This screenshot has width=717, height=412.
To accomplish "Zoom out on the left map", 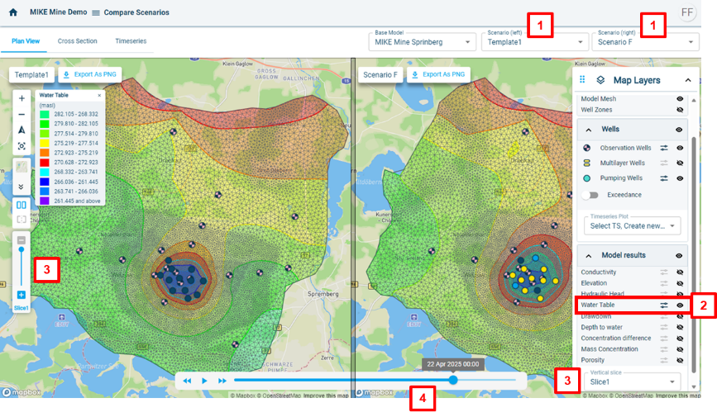I will pyautogui.click(x=22, y=114).
